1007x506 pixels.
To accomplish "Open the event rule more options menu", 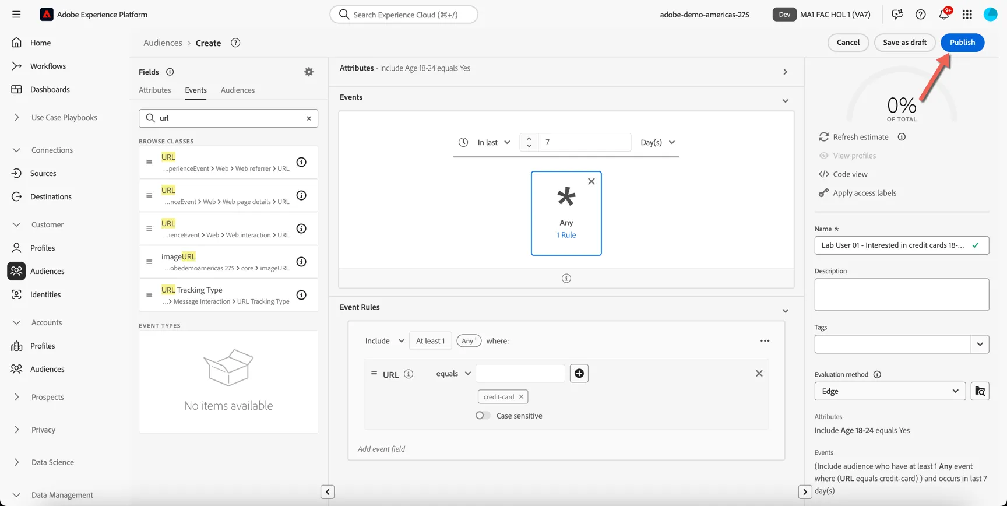I will pos(765,341).
